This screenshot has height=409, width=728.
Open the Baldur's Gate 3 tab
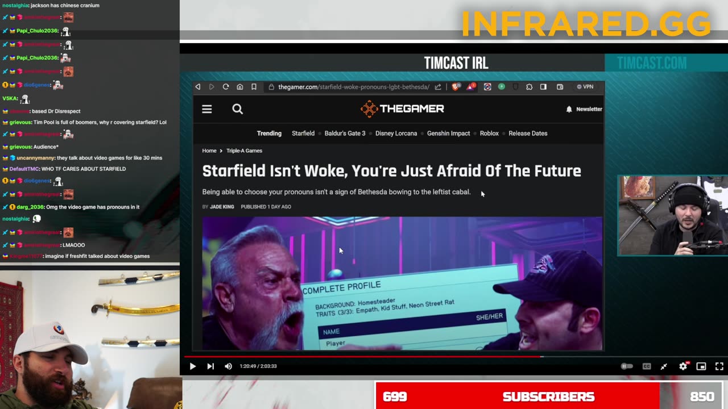pyautogui.click(x=345, y=133)
